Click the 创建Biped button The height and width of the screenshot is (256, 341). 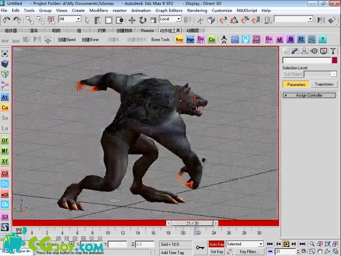coord(67,39)
